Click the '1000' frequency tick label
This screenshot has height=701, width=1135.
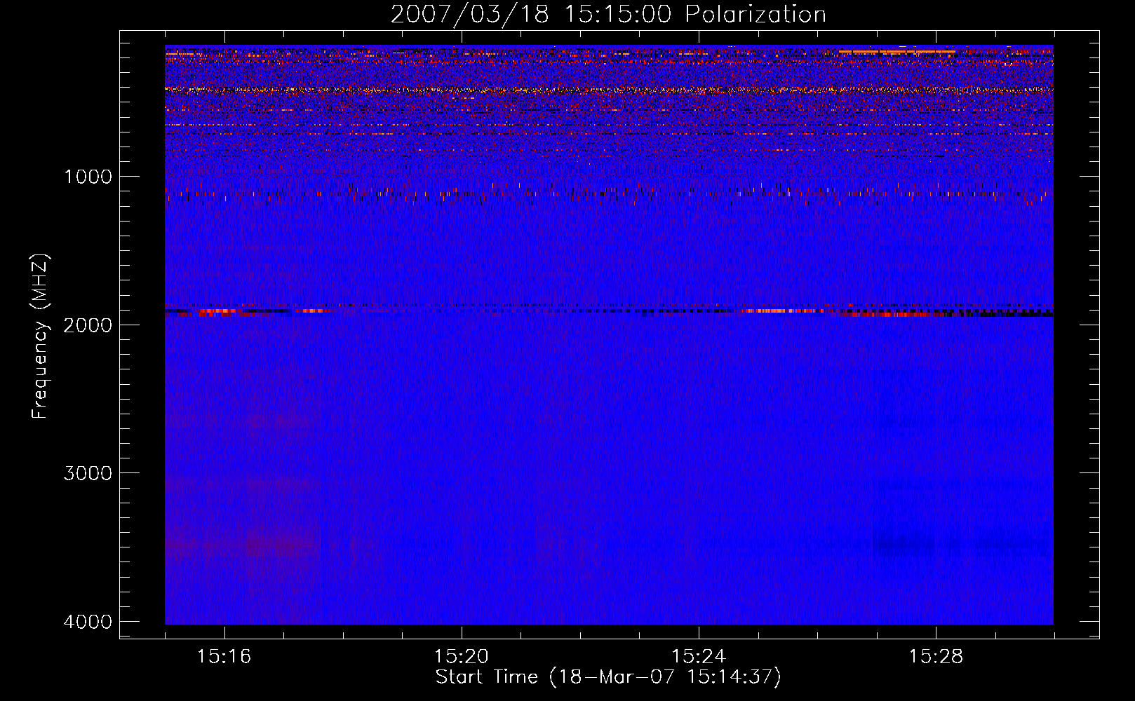[88, 176]
